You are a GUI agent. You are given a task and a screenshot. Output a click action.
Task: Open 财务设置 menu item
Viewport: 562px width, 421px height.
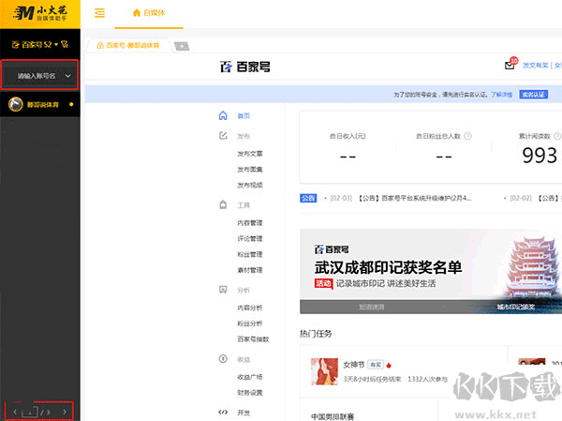click(250, 393)
